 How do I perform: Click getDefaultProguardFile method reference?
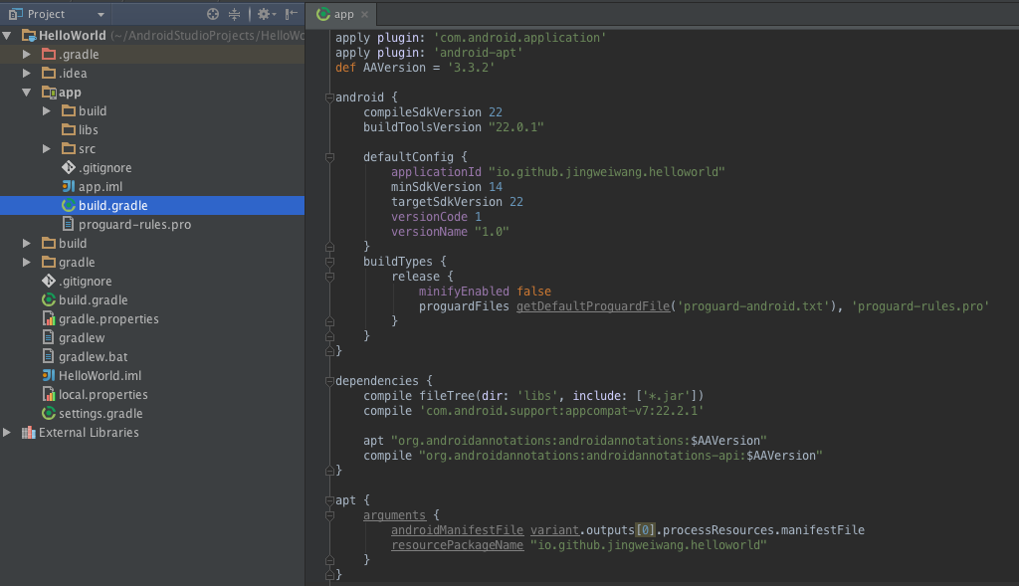[x=592, y=306]
